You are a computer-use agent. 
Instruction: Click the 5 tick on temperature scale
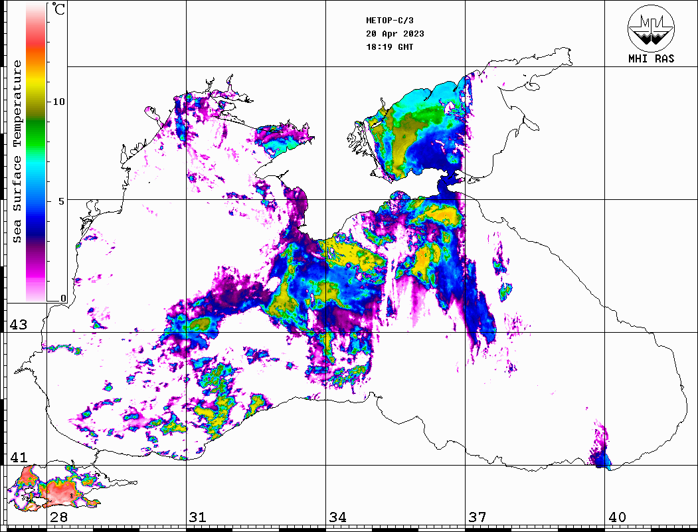[61, 201]
